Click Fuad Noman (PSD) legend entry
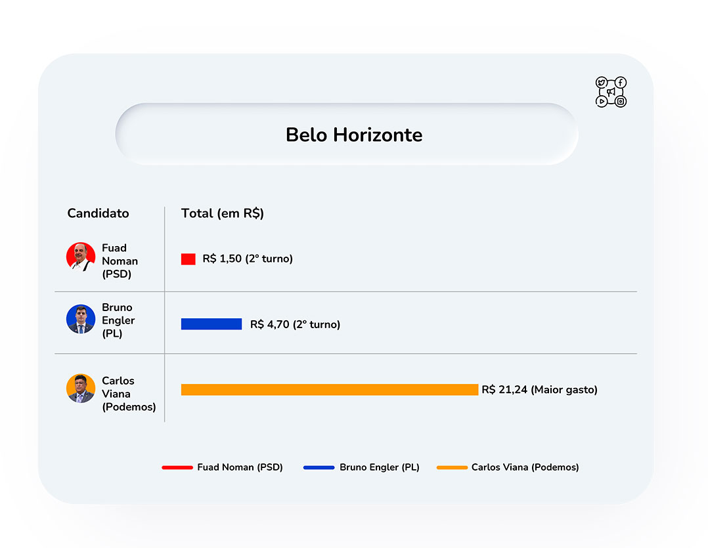The width and height of the screenshot is (708, 548). (222, 467)
